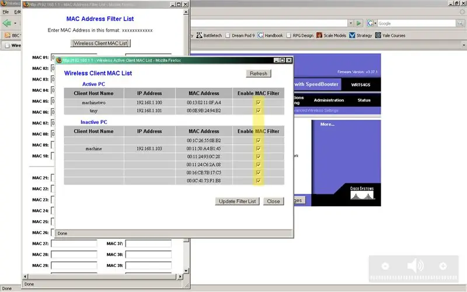Open the RPG Design bookmark
Viewport: 467px width, 292px height.
click(300, 36)
